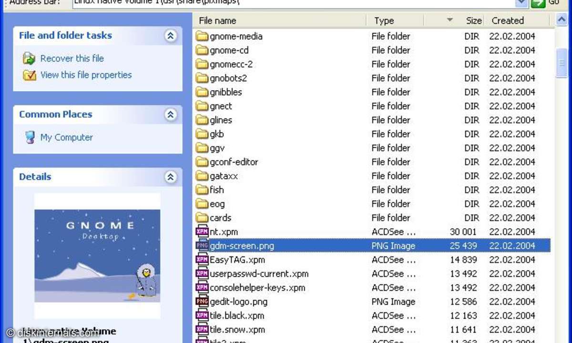Click the folder icon next to gnobots2
This screenshot has width=572, height=343.
pyautogui.click(x=202, y=78)
